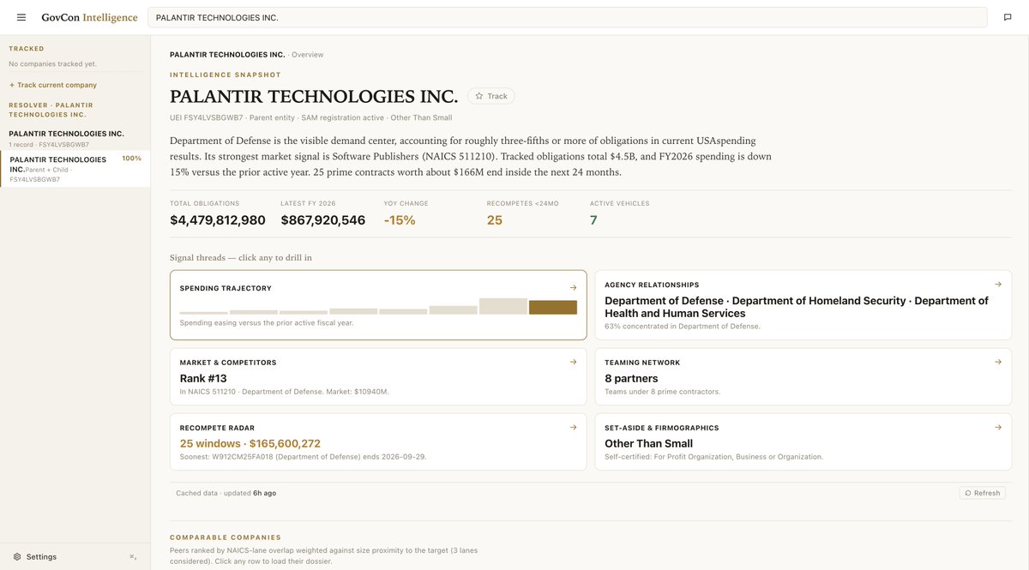The width and height of the screenshot is (1029, 570).
Task: Click the Overview breadcrumb text
Action: [308, 55]
